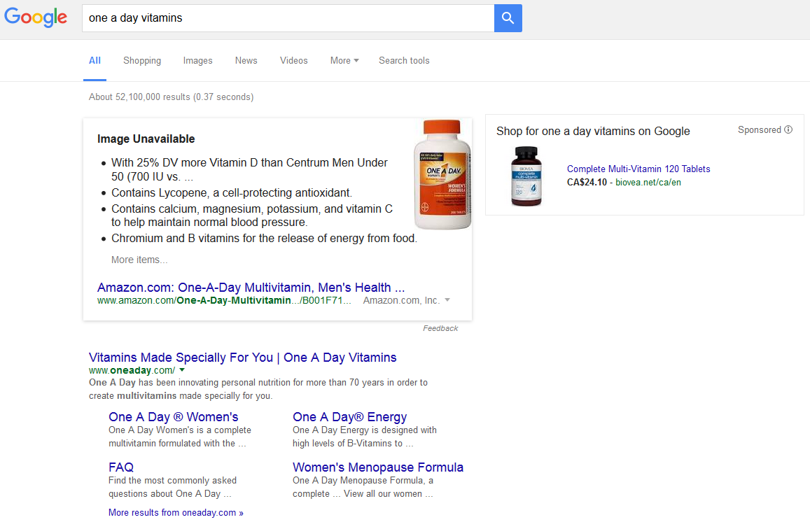Viewport: 810px width, 522px height.
Task: Click the Google logo
Action: [36, 18]
